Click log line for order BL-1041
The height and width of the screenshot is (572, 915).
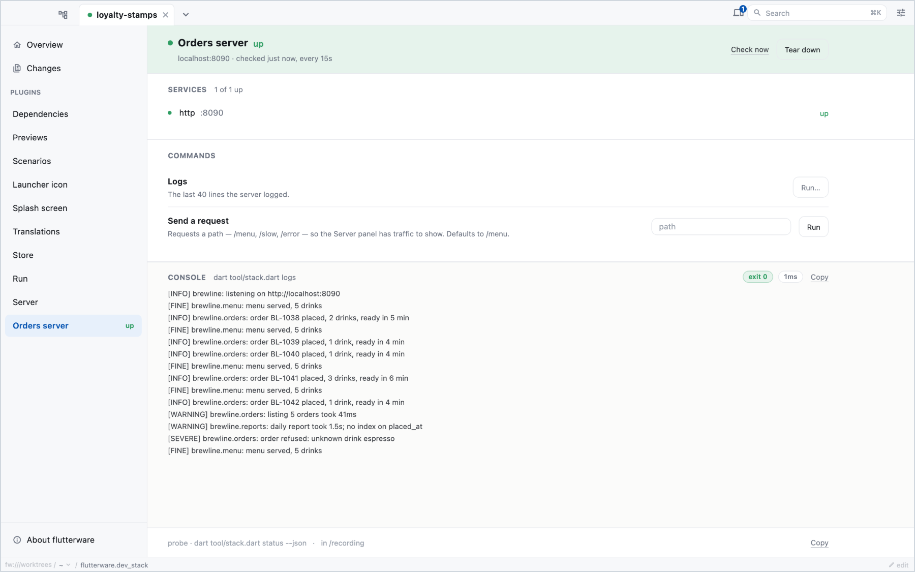(288, 378)
